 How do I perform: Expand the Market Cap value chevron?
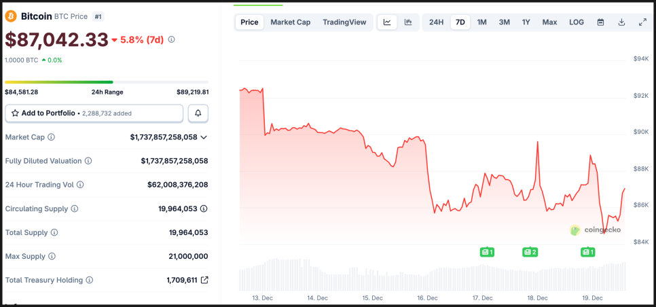tap(204, 137)
